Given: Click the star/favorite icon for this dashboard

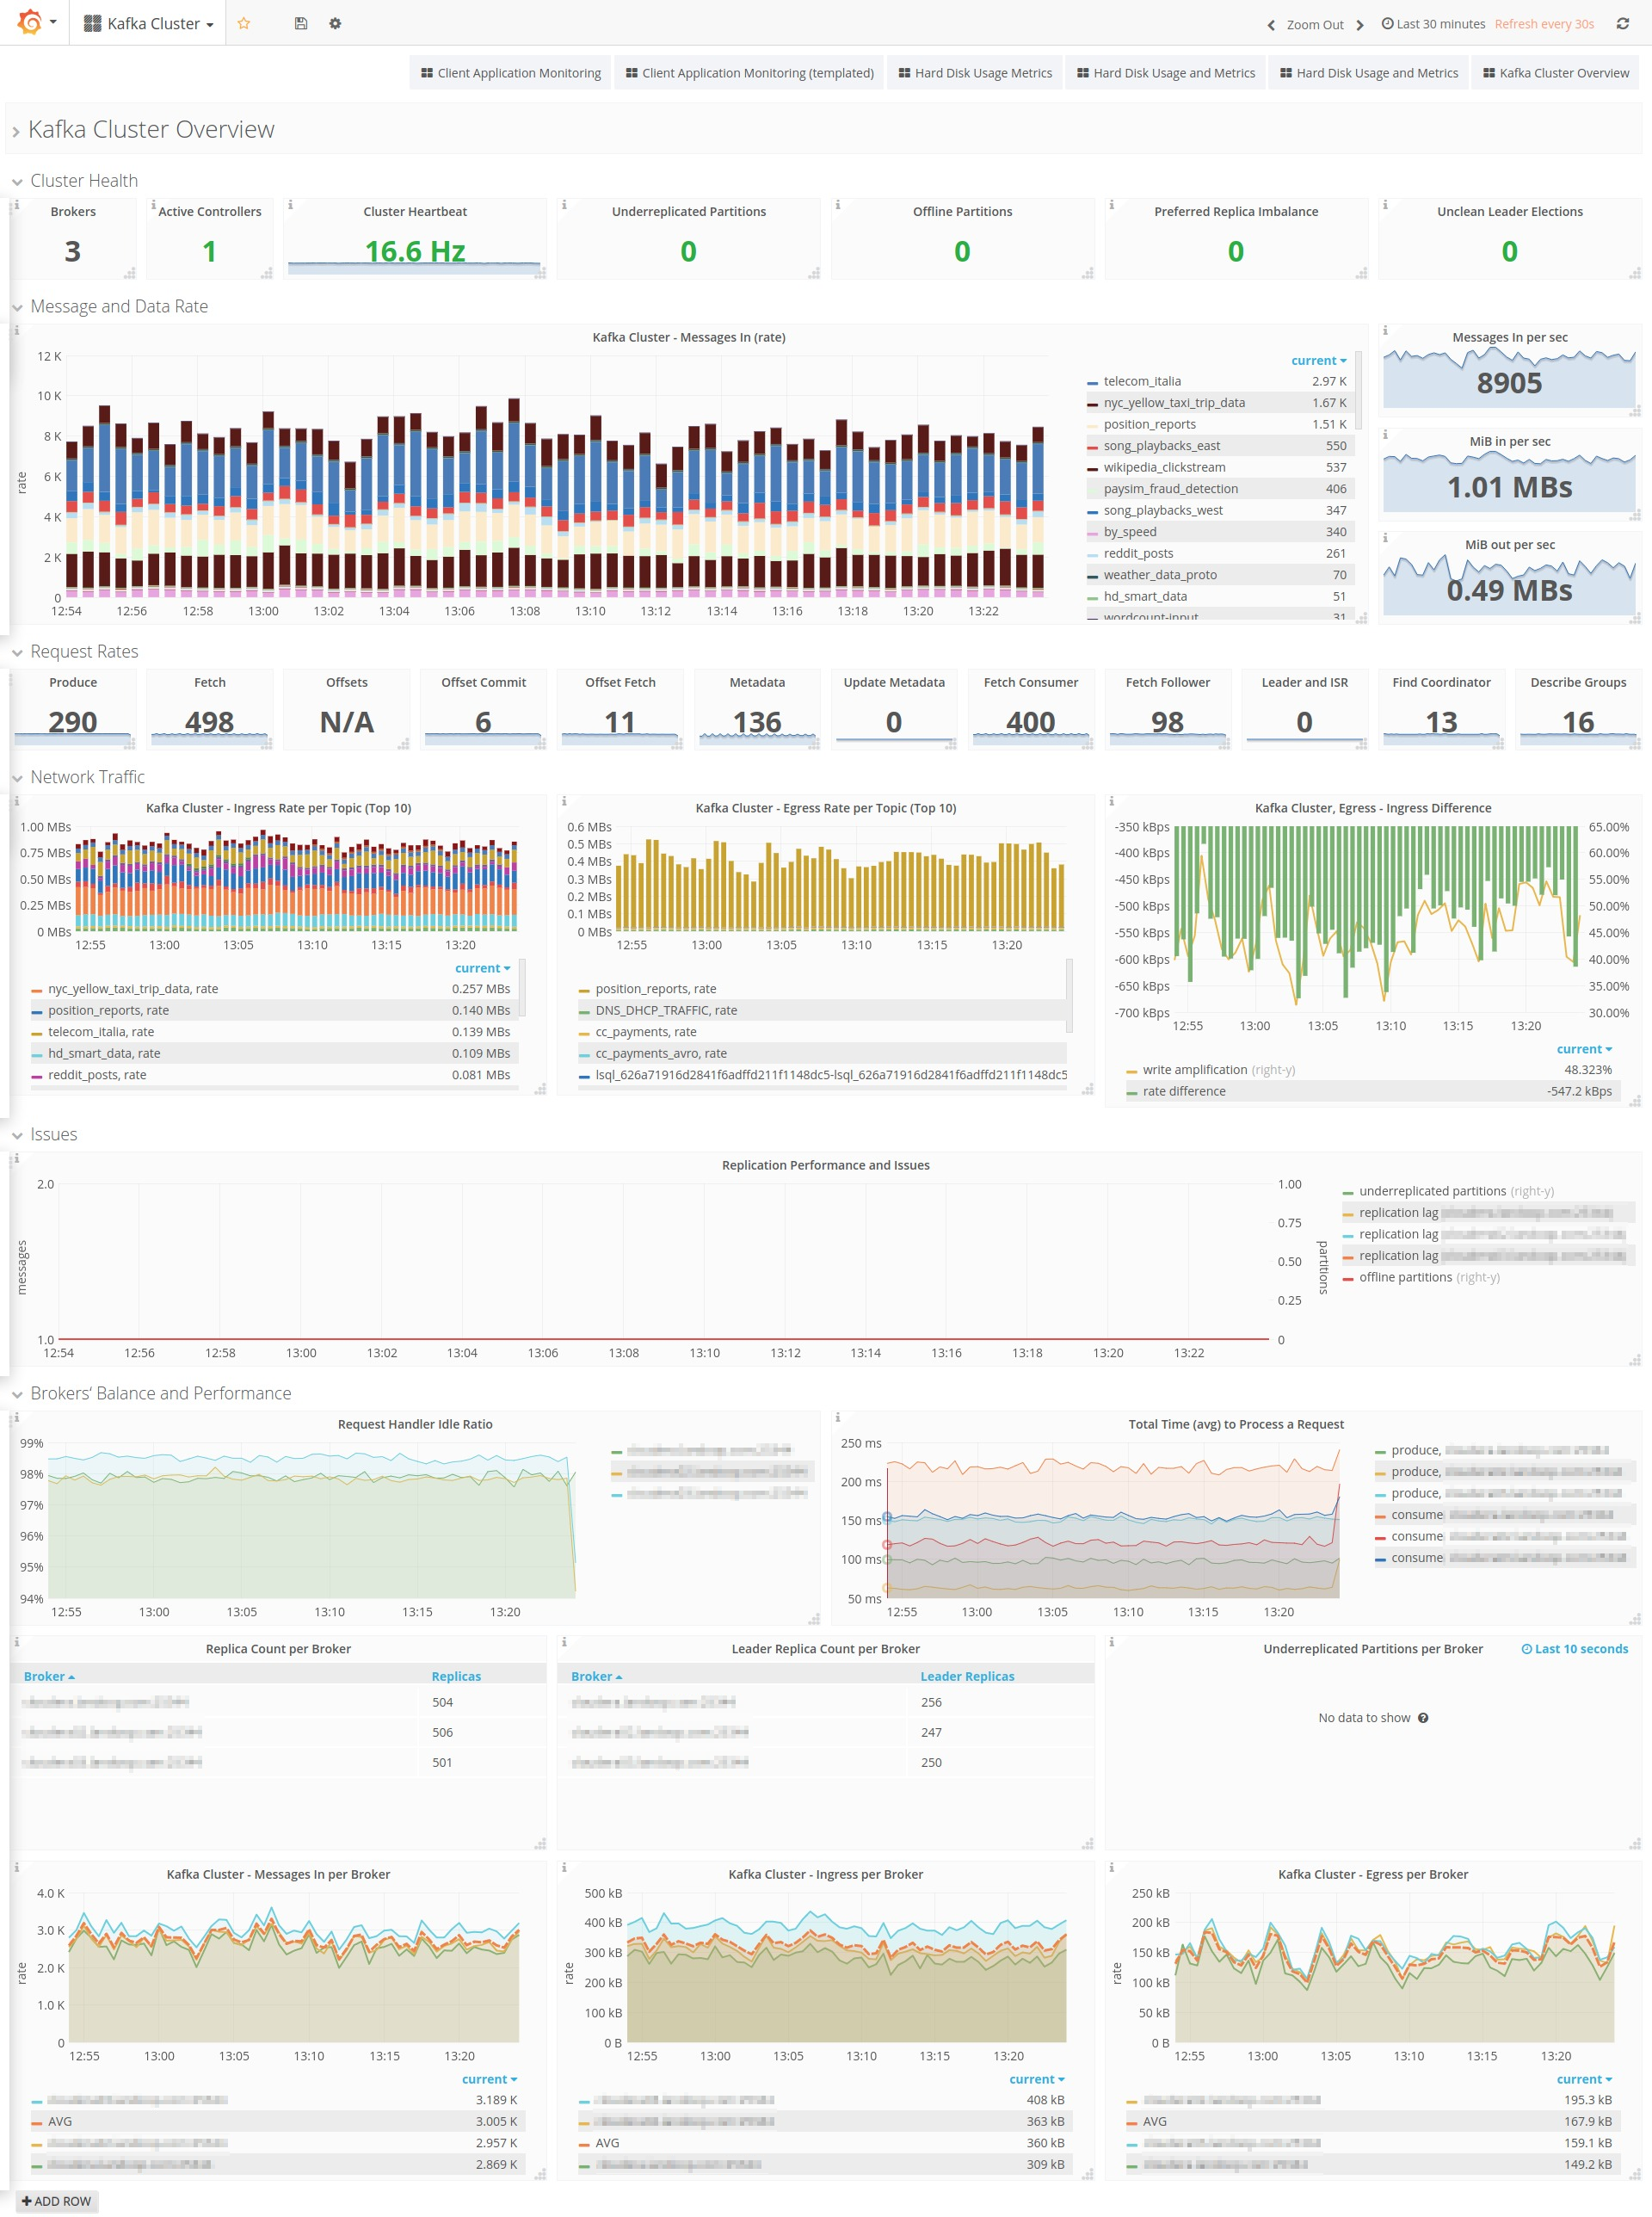Looking at the screenshot, I should [243, 22].
